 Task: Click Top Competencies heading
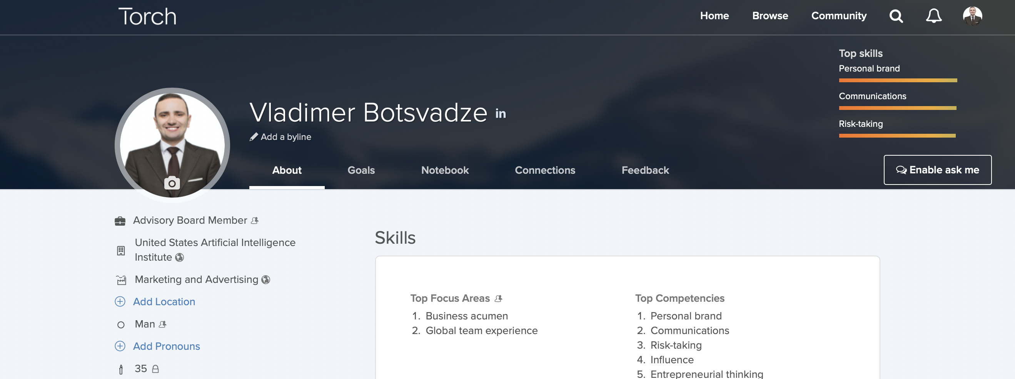click(679, 298)
